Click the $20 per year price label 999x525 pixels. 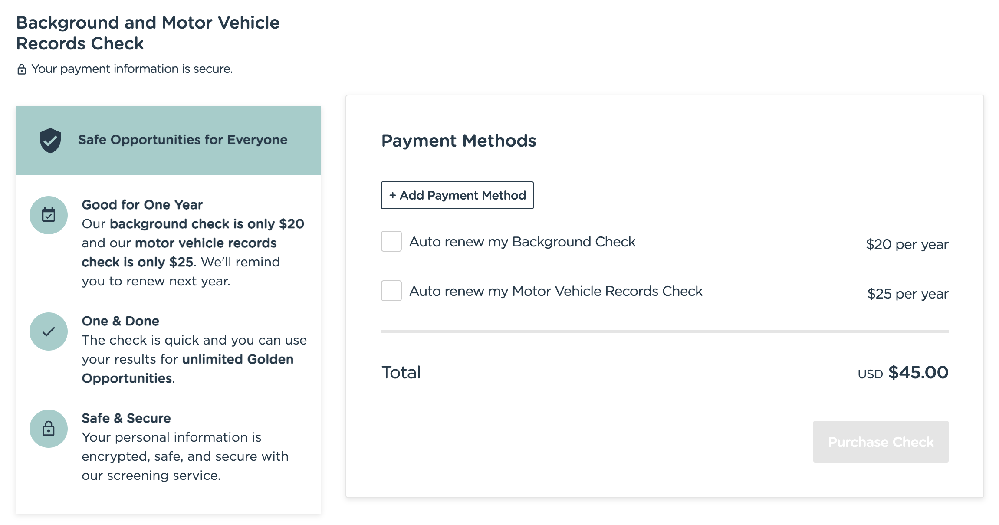click(907, 244)
